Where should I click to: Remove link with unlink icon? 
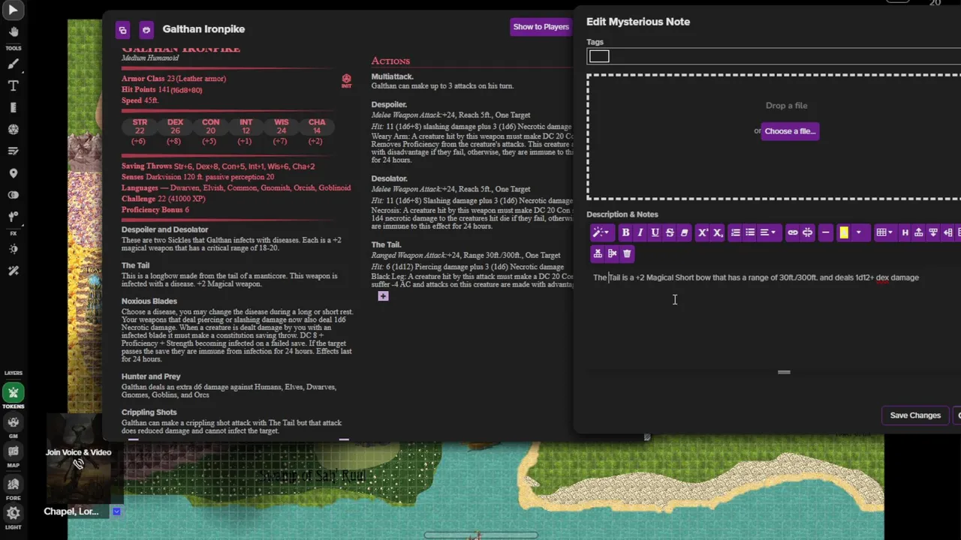click(807, 232)
